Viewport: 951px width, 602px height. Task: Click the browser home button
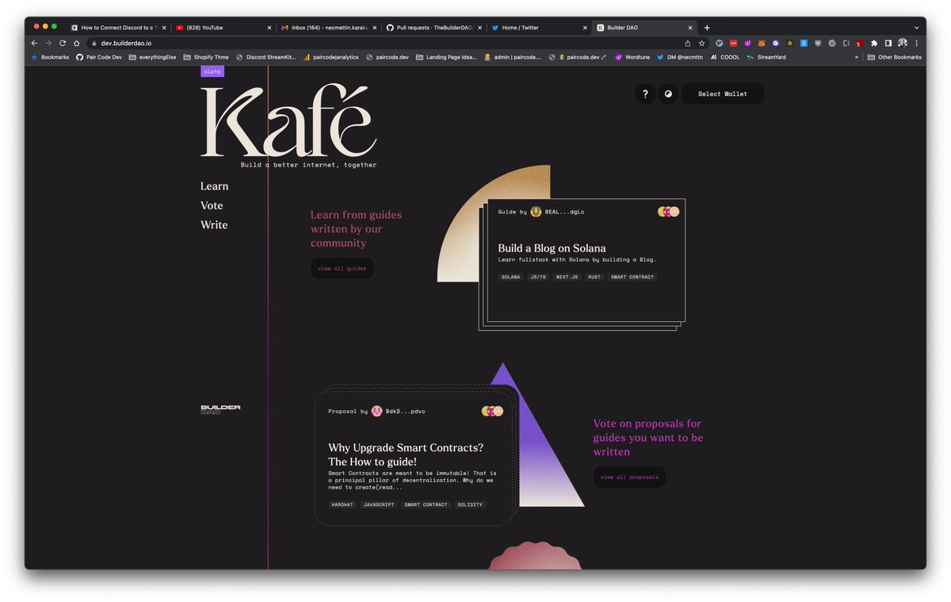pos(77,43)
